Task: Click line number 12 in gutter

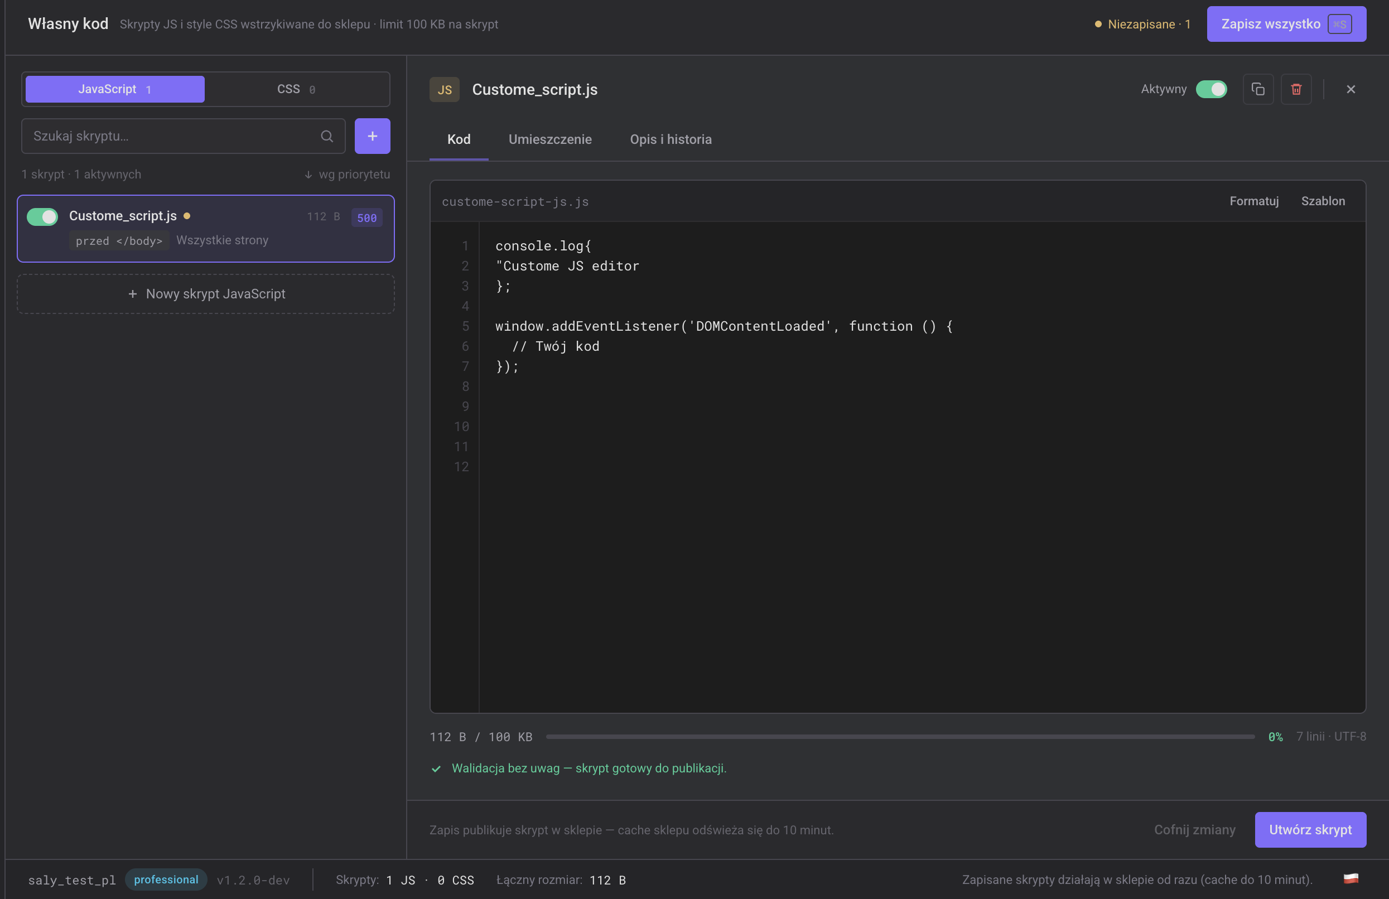Action: [461, 467]
